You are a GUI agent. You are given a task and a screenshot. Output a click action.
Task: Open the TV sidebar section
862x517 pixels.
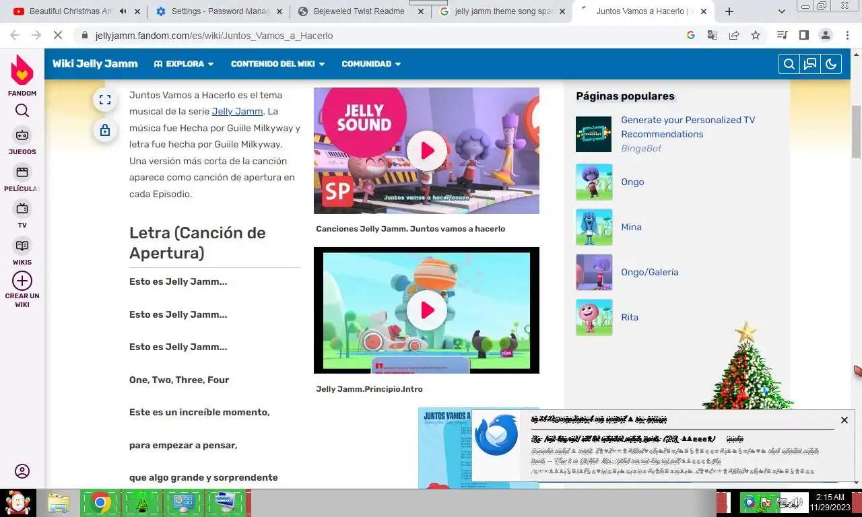pyautogui.click(x=22, y=215)
